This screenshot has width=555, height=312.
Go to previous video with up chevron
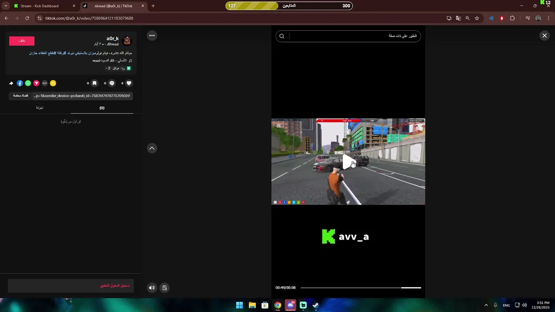152,148
